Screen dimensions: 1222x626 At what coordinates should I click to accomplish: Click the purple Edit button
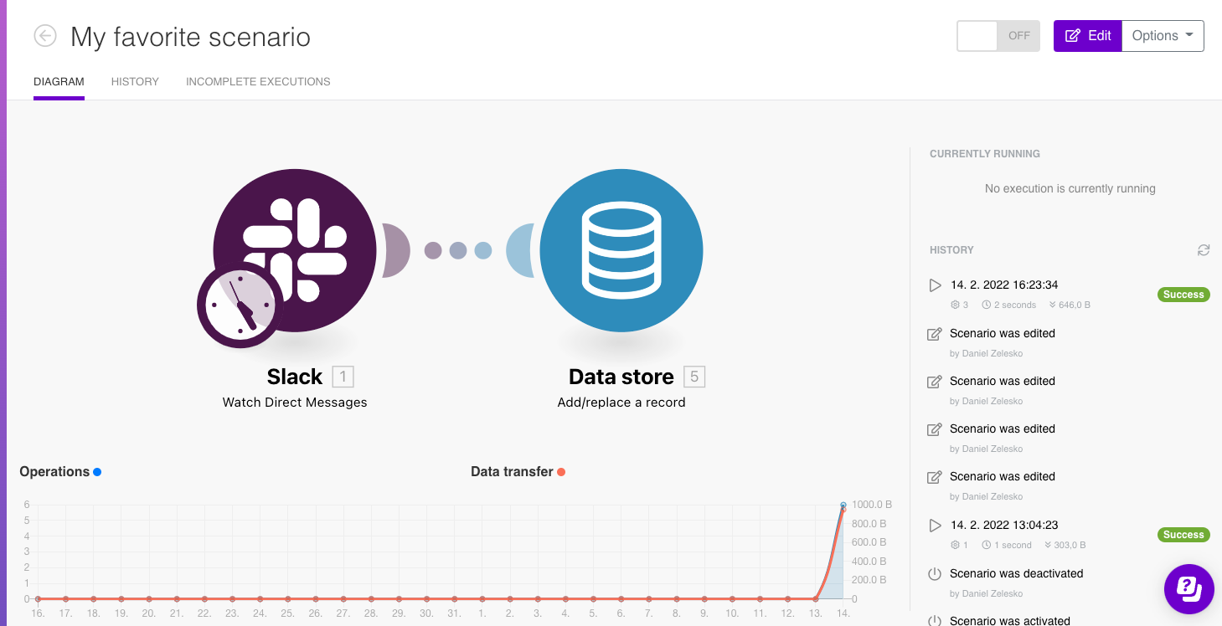(1087, 36)
